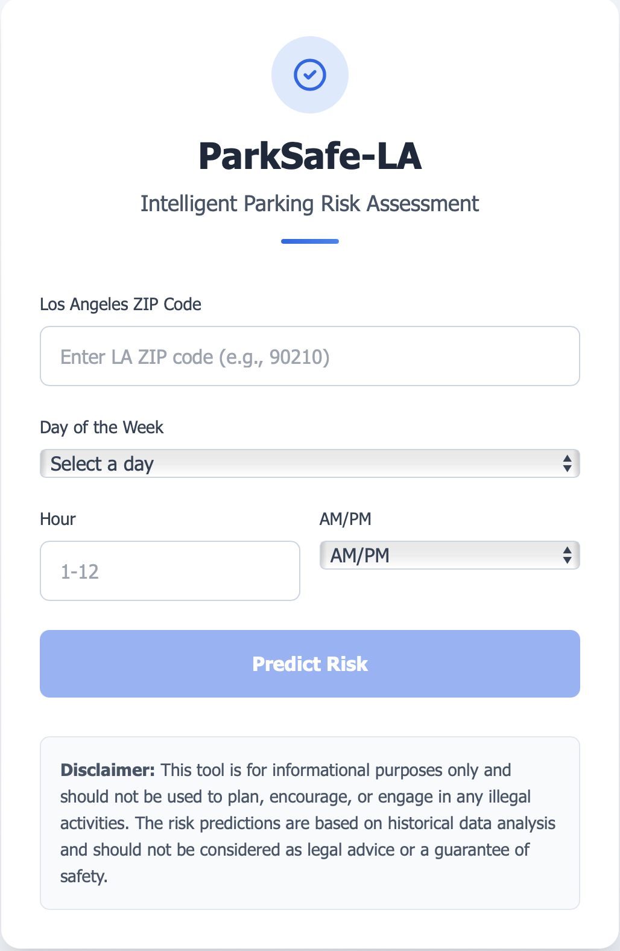Click the Hour 1-12 input field
This screenshot has width=620, height=951.
[169, 571]
